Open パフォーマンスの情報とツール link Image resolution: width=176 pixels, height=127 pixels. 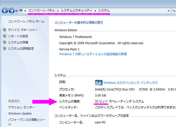click(27, 122)
